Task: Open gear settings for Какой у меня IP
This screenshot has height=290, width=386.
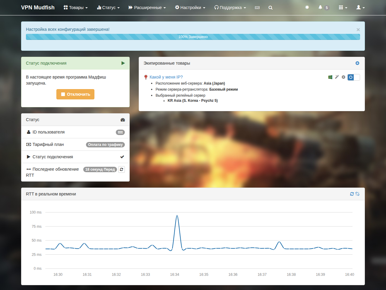Action: (x=343, y=77)
